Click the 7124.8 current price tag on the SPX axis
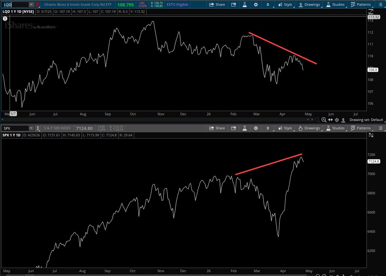 374,162
